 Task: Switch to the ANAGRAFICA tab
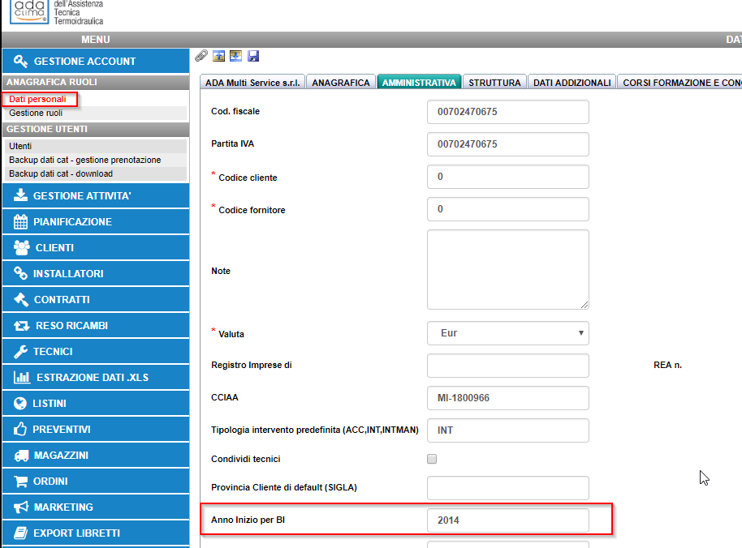tap(341, 82)
